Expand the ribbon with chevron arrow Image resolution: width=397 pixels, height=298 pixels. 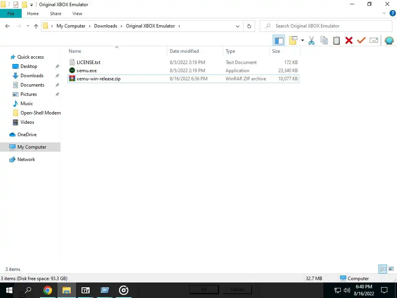point(384,14)
